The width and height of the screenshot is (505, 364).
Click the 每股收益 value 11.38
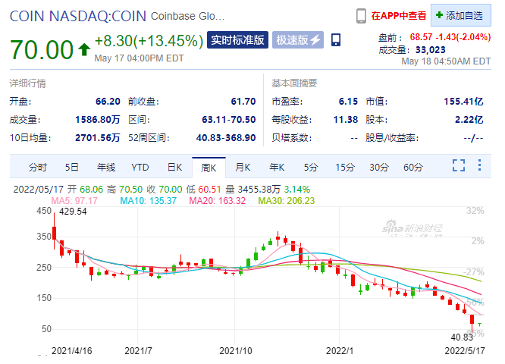click(x=346, y=120)
